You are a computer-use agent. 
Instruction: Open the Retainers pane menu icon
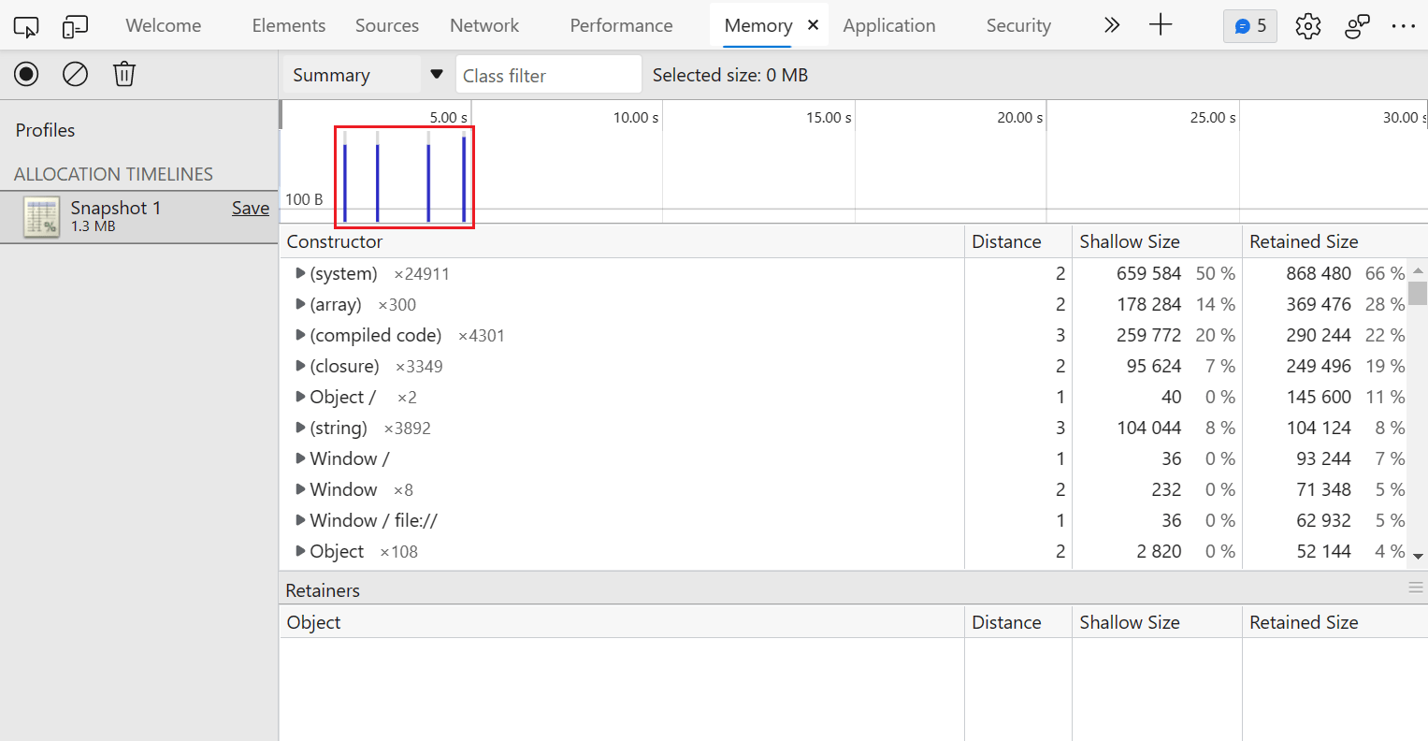[x=1416, y=588]
